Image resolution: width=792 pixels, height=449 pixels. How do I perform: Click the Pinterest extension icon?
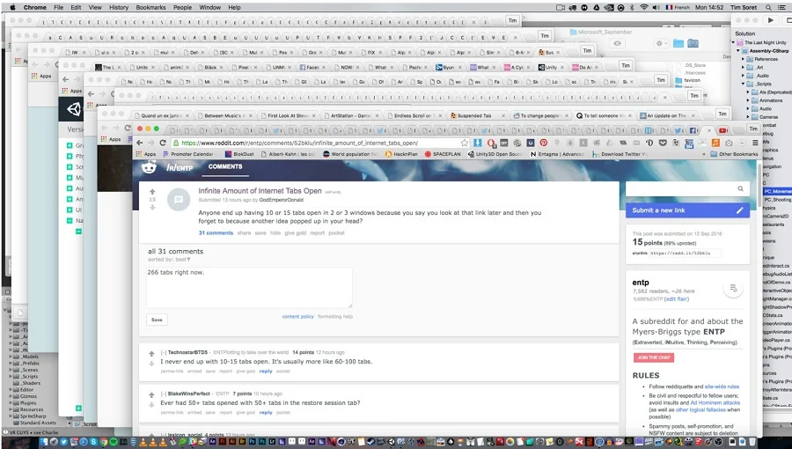tap(543, 142)
